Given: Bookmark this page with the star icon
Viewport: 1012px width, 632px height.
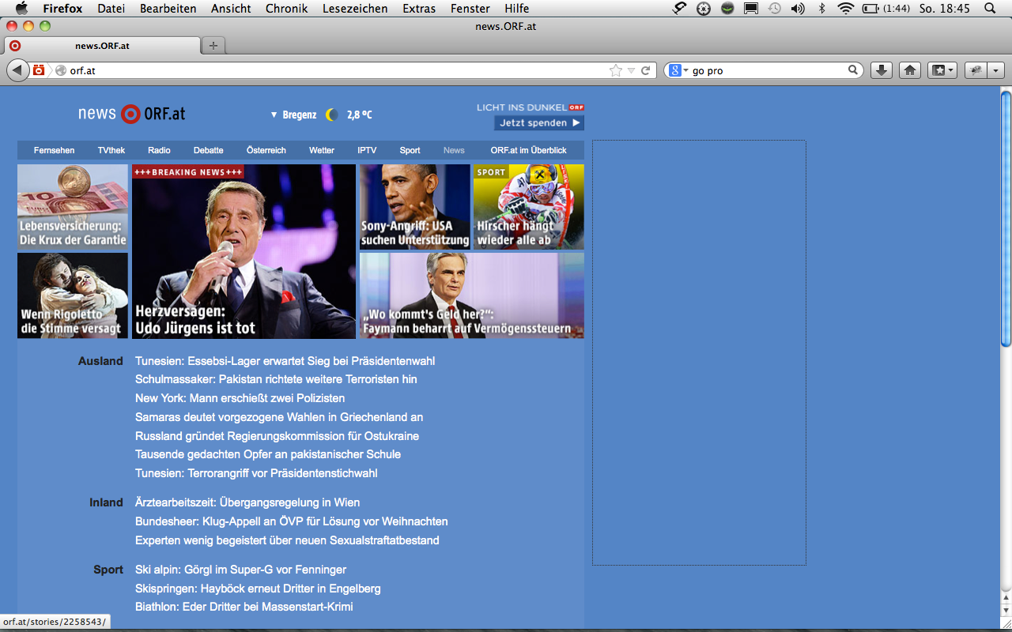Looking at the screenshot, I should click(616, 70).
